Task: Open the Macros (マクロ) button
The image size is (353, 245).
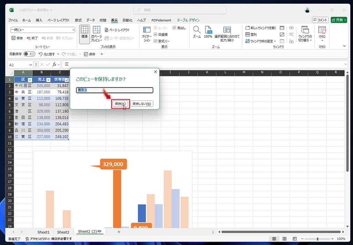Action: pos(322,34)
